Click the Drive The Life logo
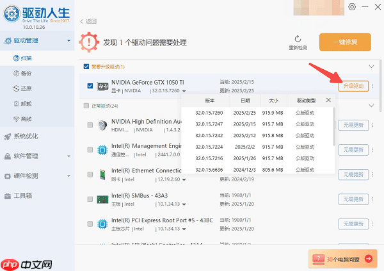Image resolution: width=384 pixels, height=271 pixels. (36, 15)
